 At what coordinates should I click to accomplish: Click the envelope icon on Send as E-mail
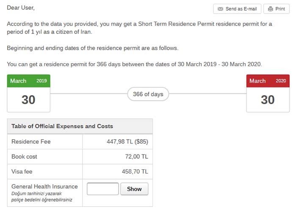pyautogui.click(x=220, y=9)
